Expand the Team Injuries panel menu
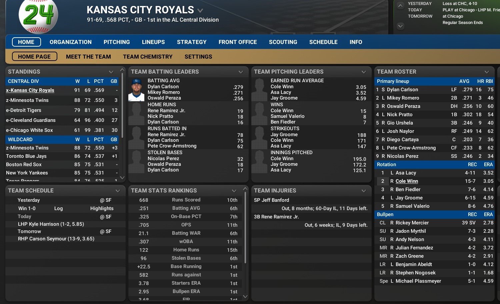 point(364,191)
